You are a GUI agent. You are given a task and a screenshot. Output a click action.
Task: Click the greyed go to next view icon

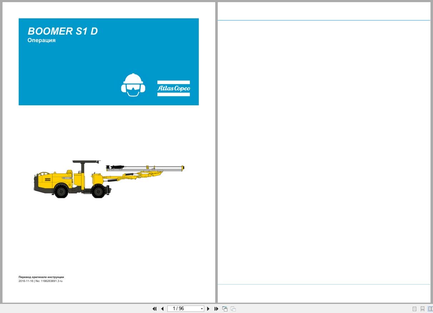(233, 309)
